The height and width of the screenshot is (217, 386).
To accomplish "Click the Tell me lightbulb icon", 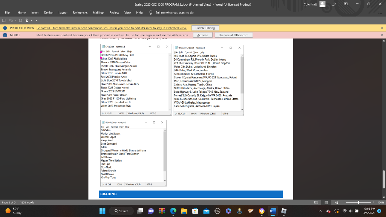I will (151, 12).
